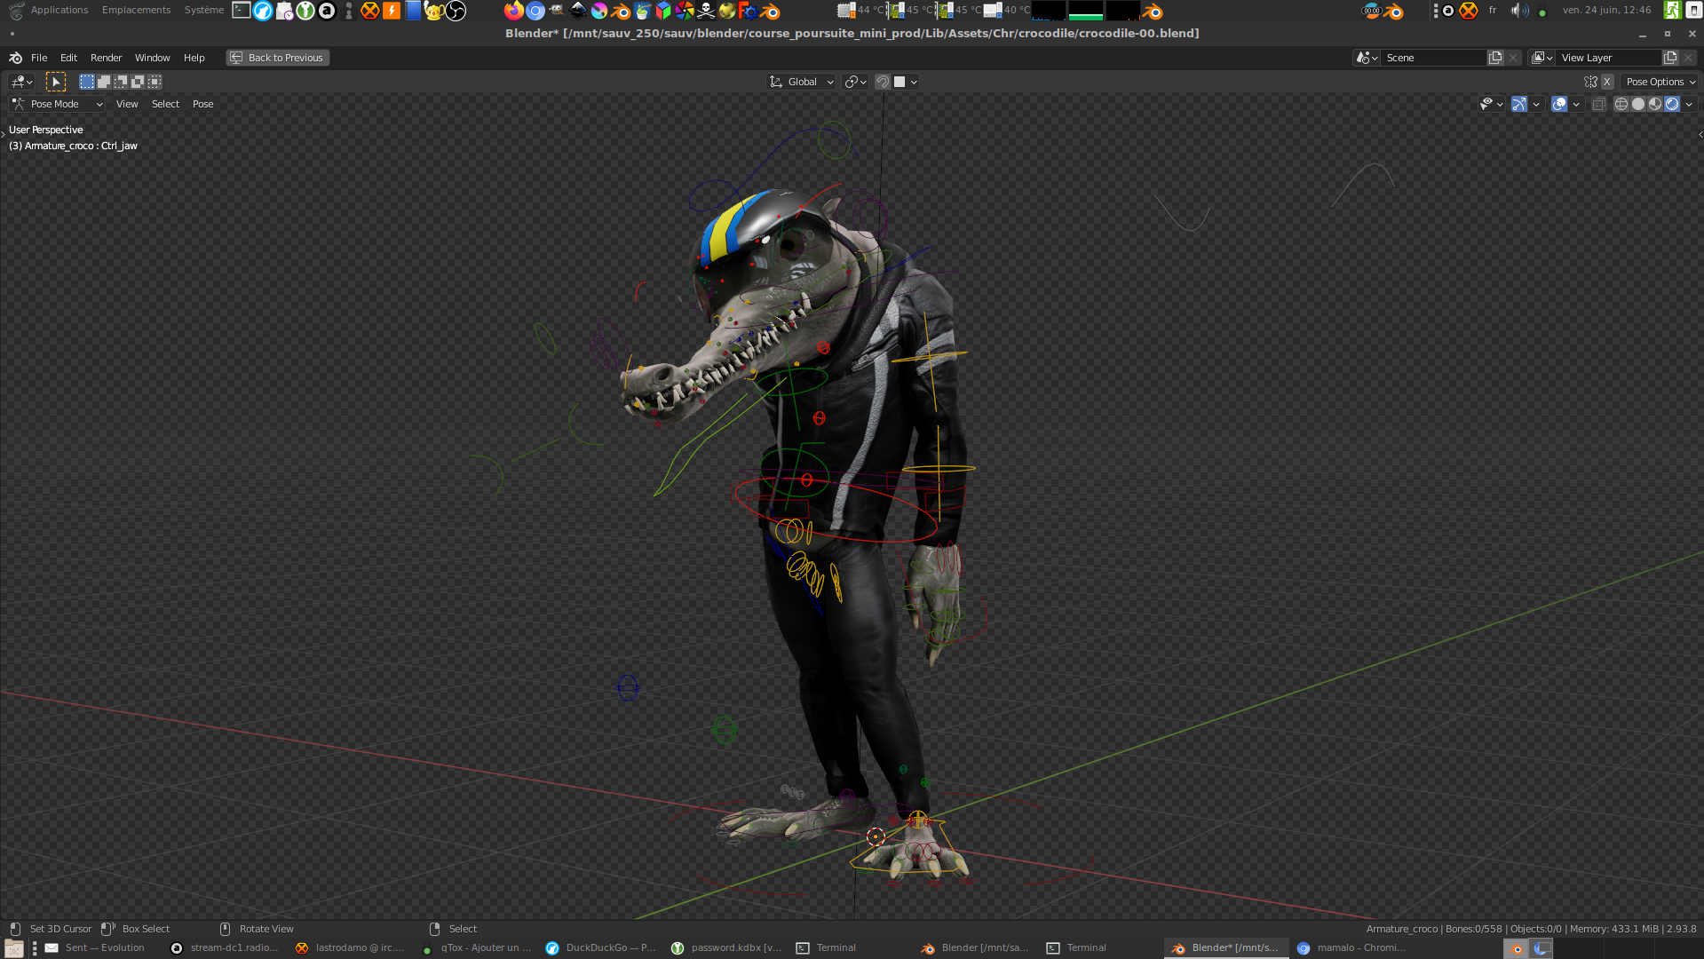Click the Back to Previous button
1704x959 pixels.
tap(277, 58)
